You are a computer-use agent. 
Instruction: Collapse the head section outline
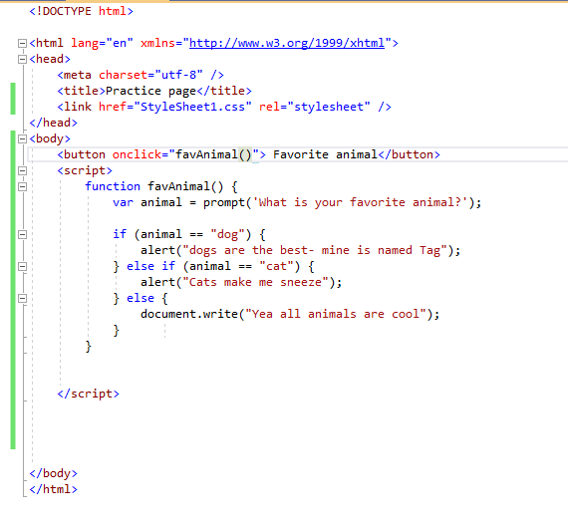click(22, 59)
